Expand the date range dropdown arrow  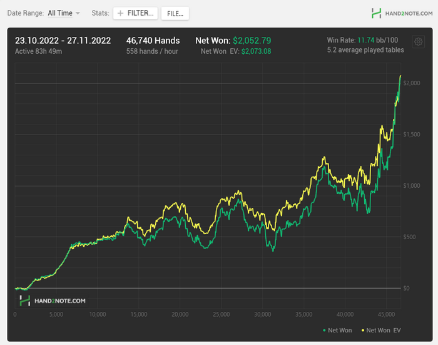(78, 13)
